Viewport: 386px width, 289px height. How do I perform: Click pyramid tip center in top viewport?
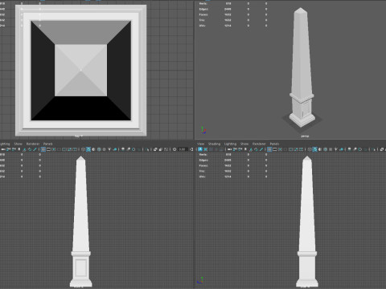click(81, 70)
